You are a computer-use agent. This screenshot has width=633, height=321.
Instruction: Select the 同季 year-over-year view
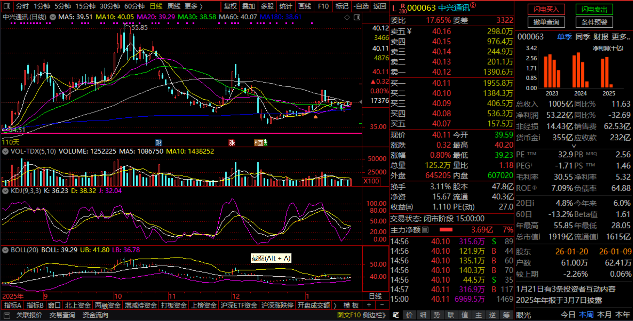pyautogui.click(x=583, y=37)
